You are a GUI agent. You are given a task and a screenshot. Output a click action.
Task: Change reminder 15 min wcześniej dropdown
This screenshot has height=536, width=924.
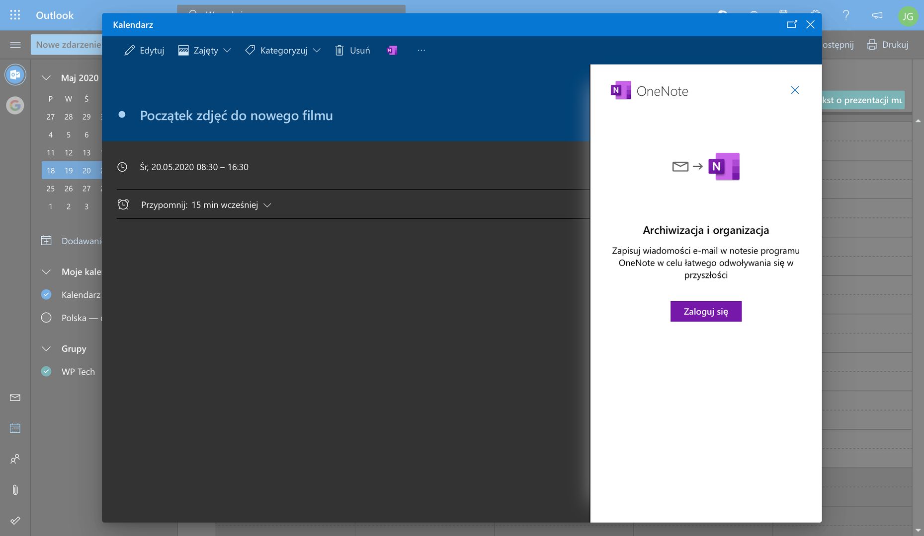(x=231, y=205)
